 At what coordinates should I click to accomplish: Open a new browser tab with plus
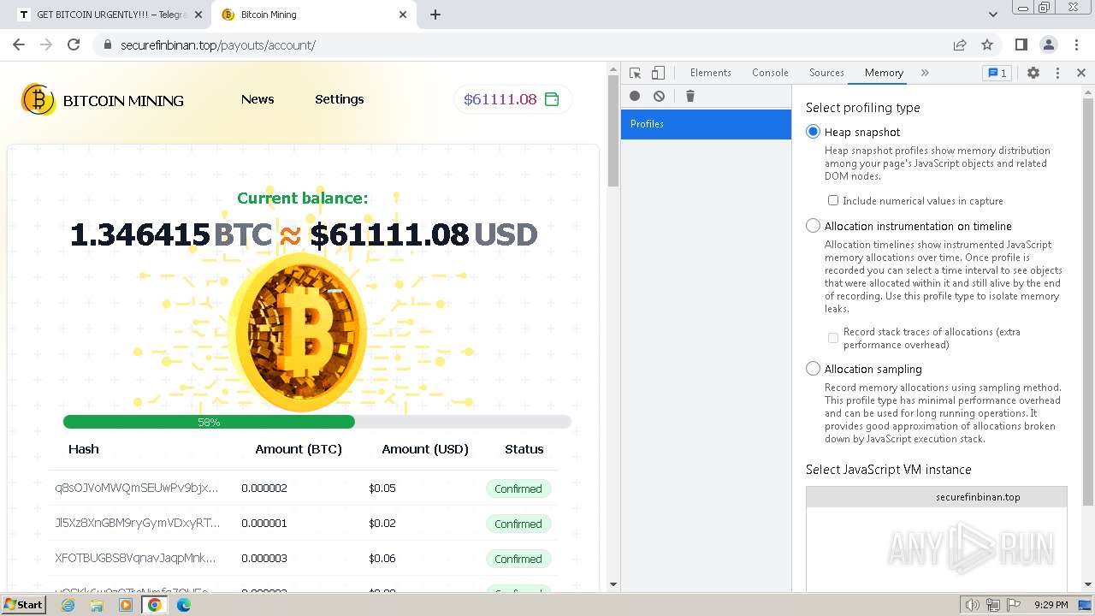(435, 15)
